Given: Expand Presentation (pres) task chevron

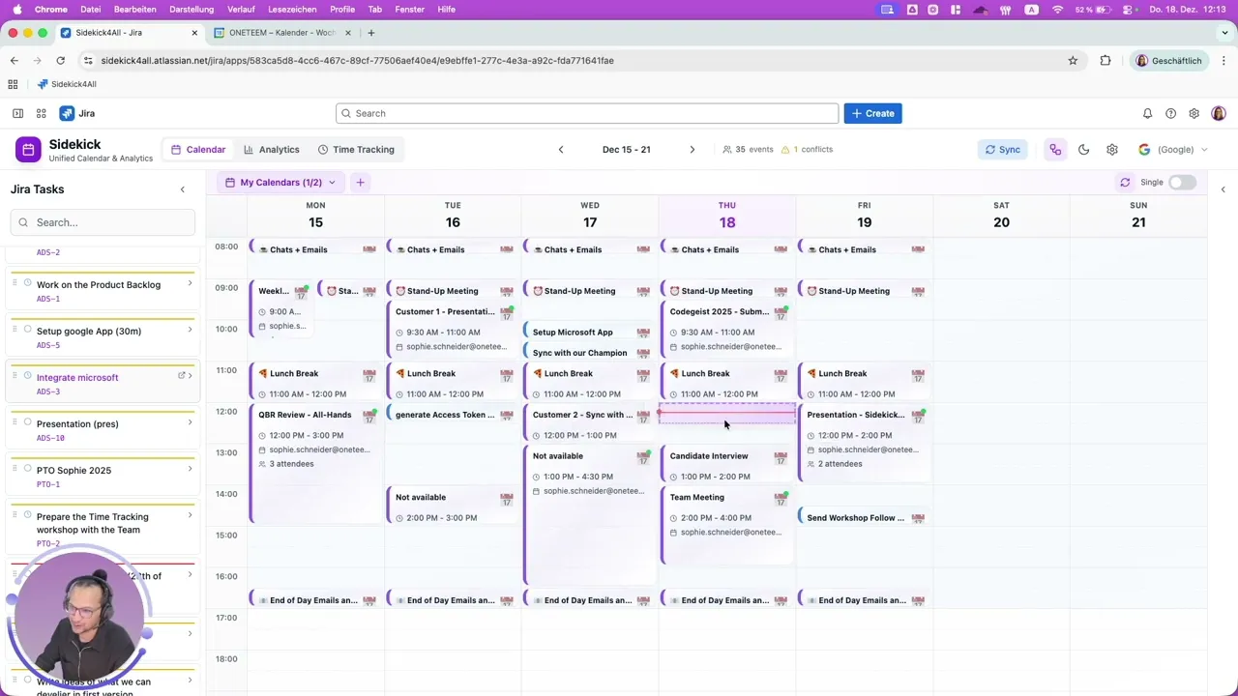Looking at the screenshot, I should [x=190, y=422].
